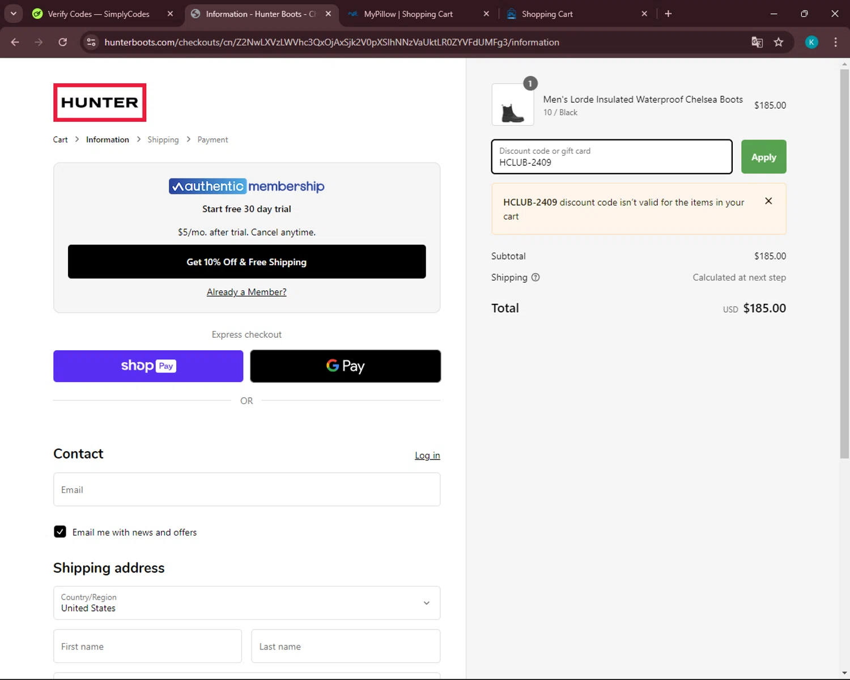
Task: Click the Log in link
Action: pyautogui.click(x=427, y=455)
